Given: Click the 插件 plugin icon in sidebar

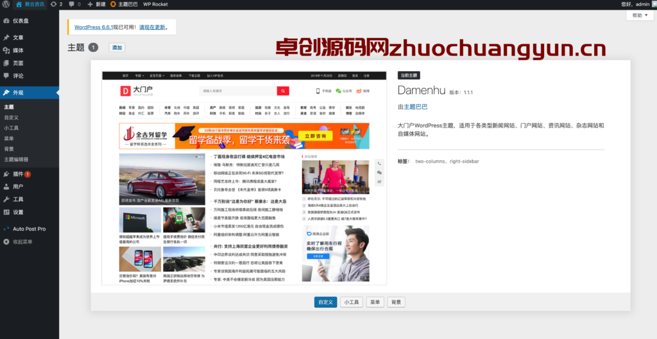Looking at the screenshot, I should (x=6, y=174).
